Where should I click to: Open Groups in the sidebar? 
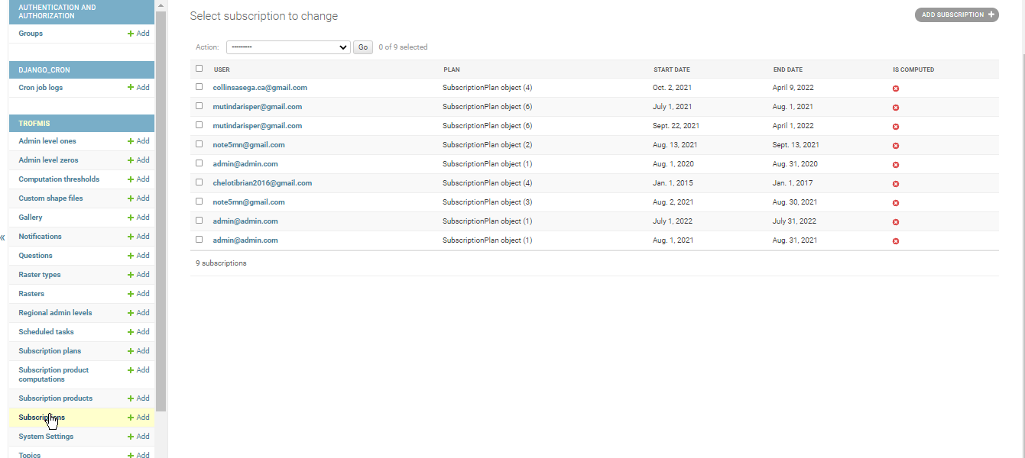click(x=31, y=34)
